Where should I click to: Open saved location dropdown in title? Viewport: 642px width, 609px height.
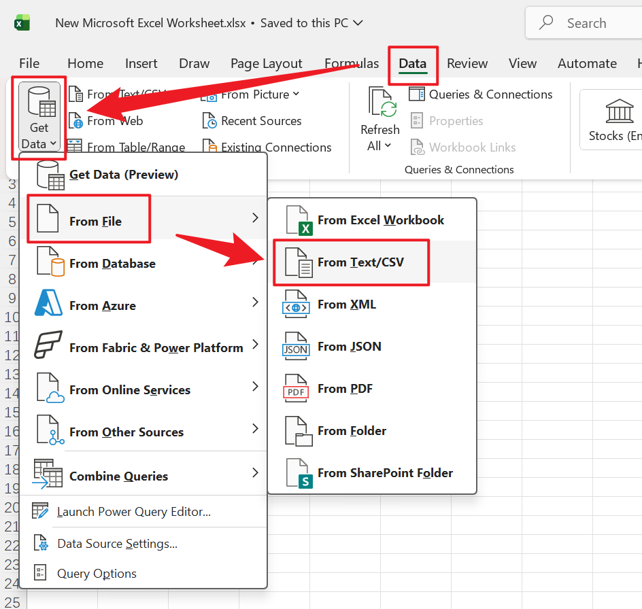[x=358, y=23]
